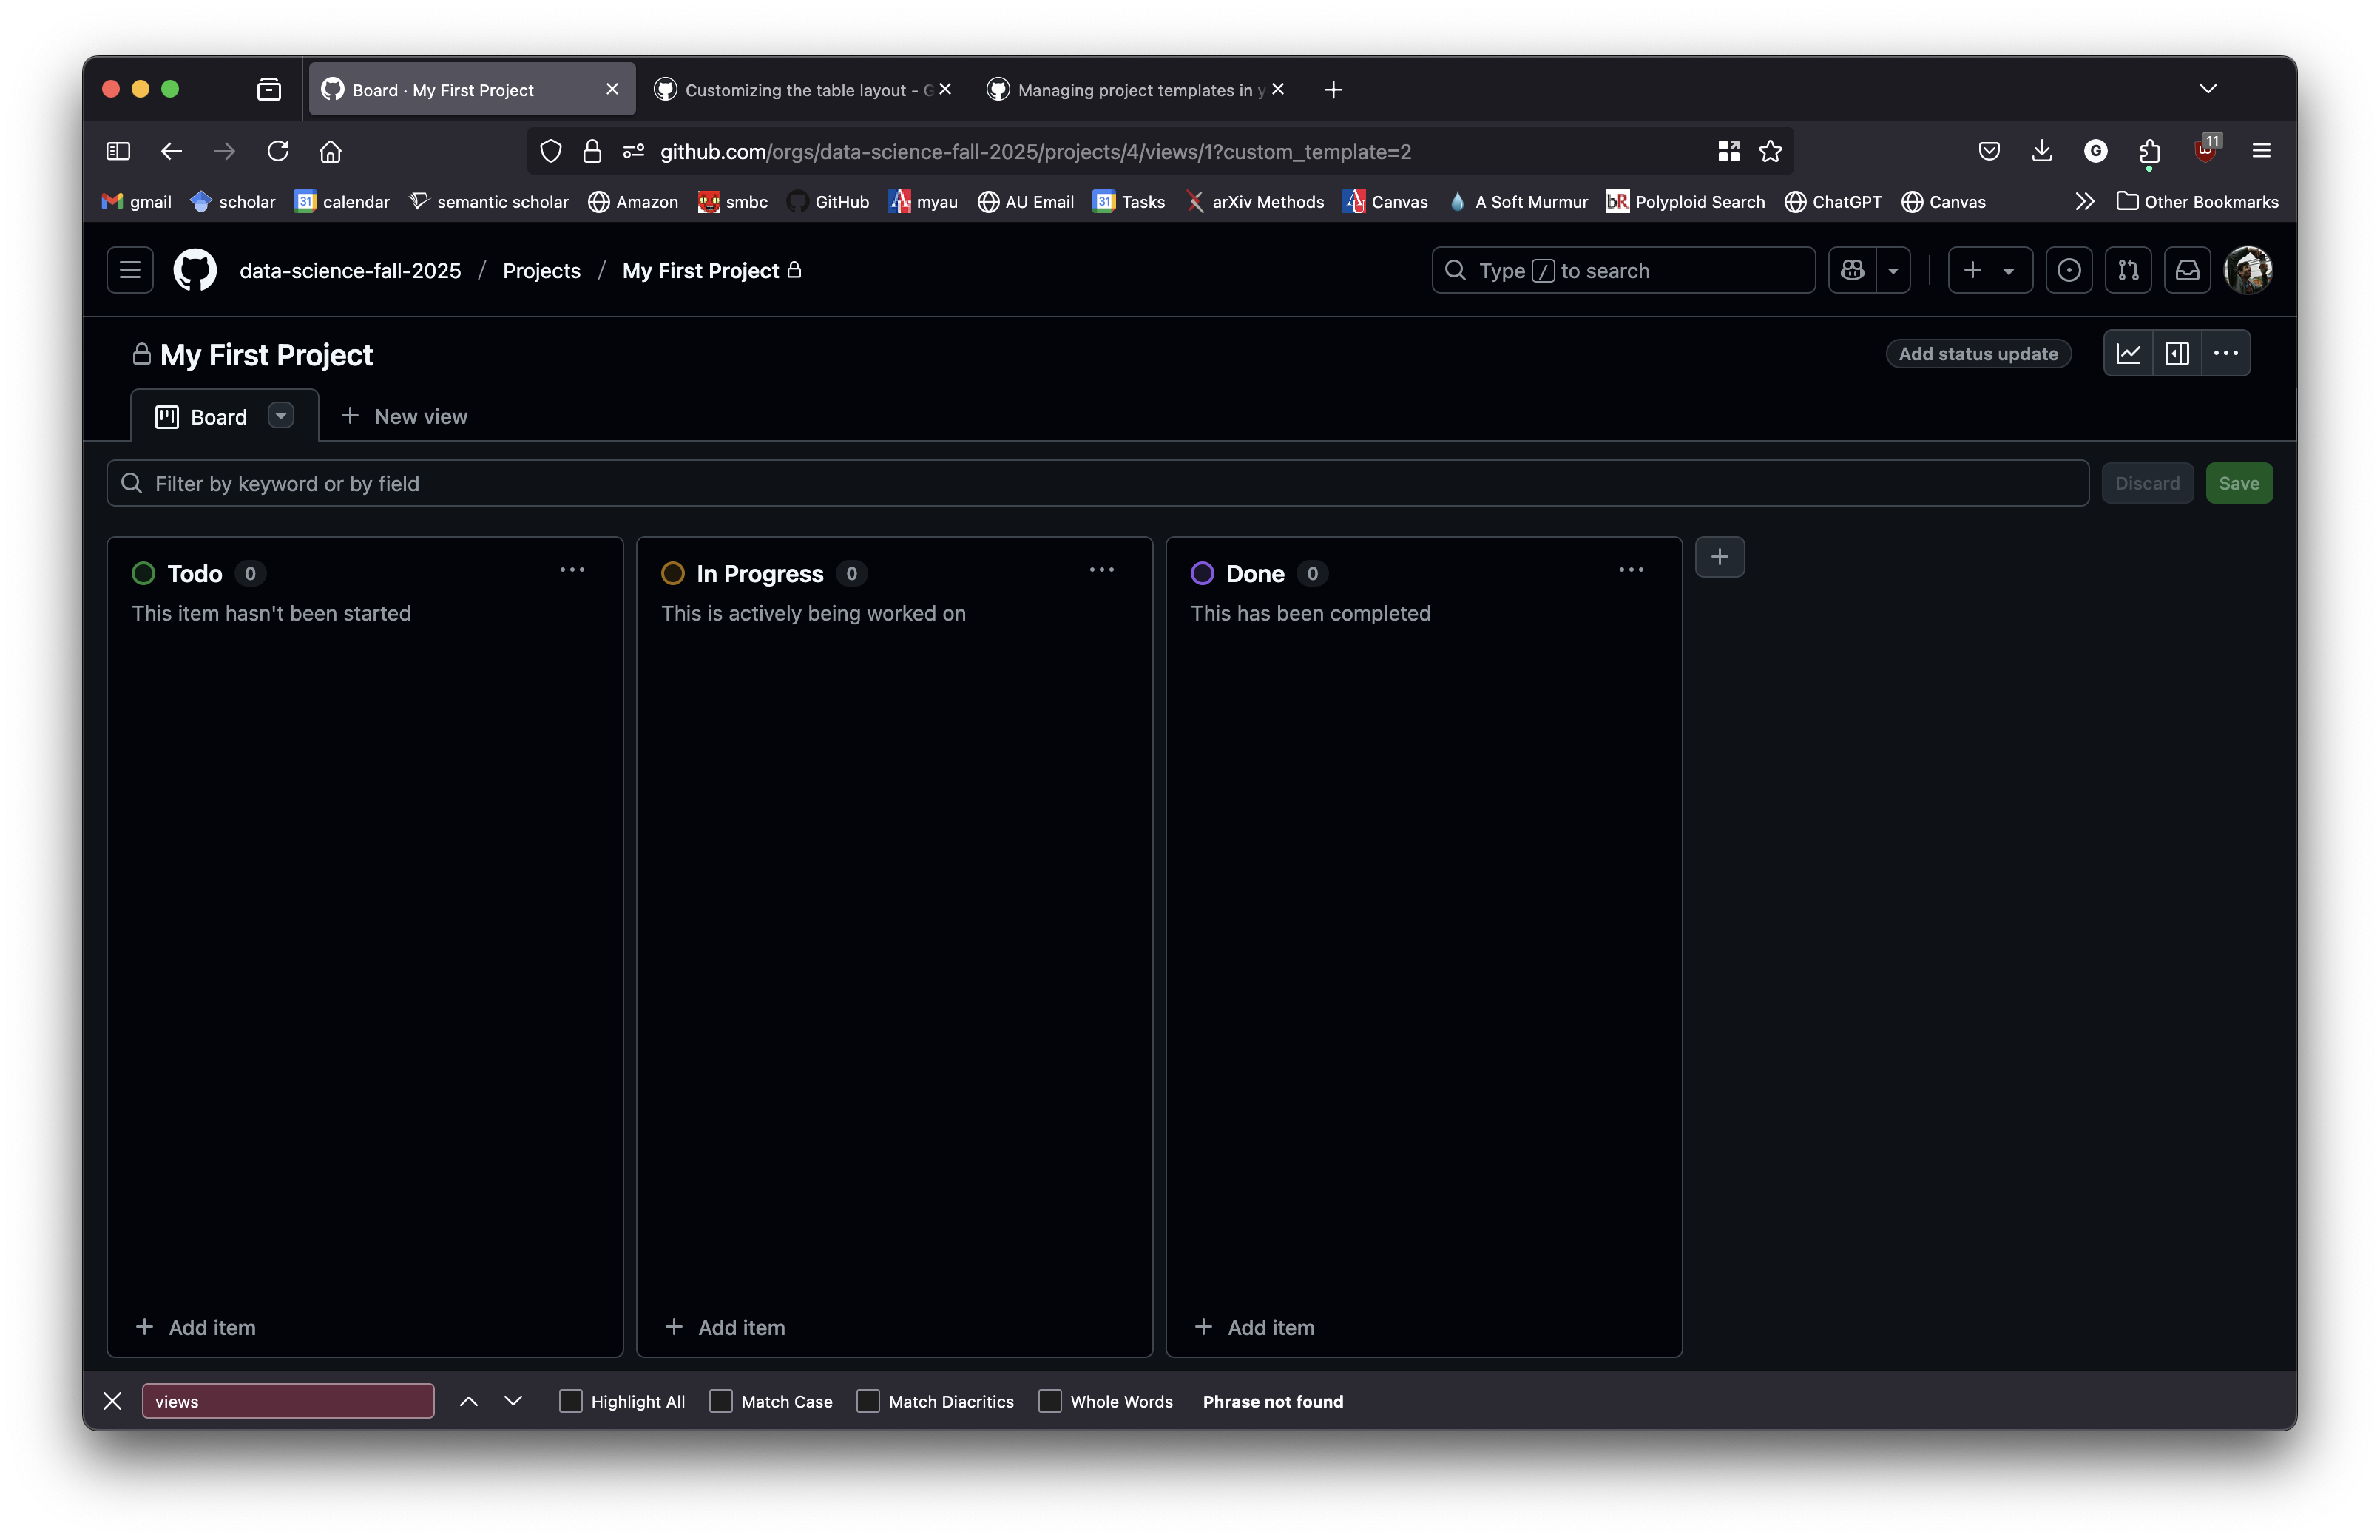Open Todo column options menu
Viewport: 2380px width, 1540px height.
click(572, 570)
